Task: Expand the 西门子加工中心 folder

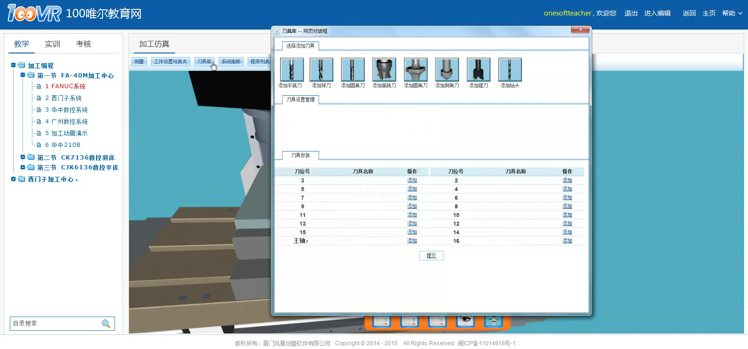Action: [14, 179]
